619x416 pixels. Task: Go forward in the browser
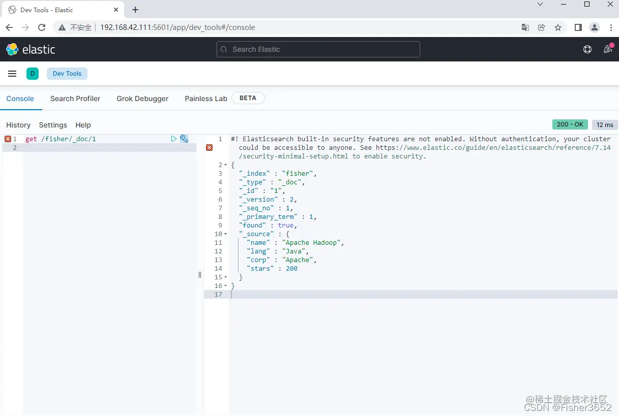coord(25,27)
